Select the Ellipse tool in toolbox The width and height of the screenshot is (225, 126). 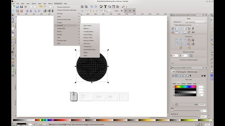click(x=13, y=35)
